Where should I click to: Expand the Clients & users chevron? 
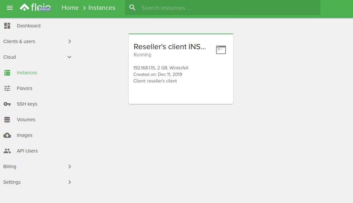[x=70, y=41]
